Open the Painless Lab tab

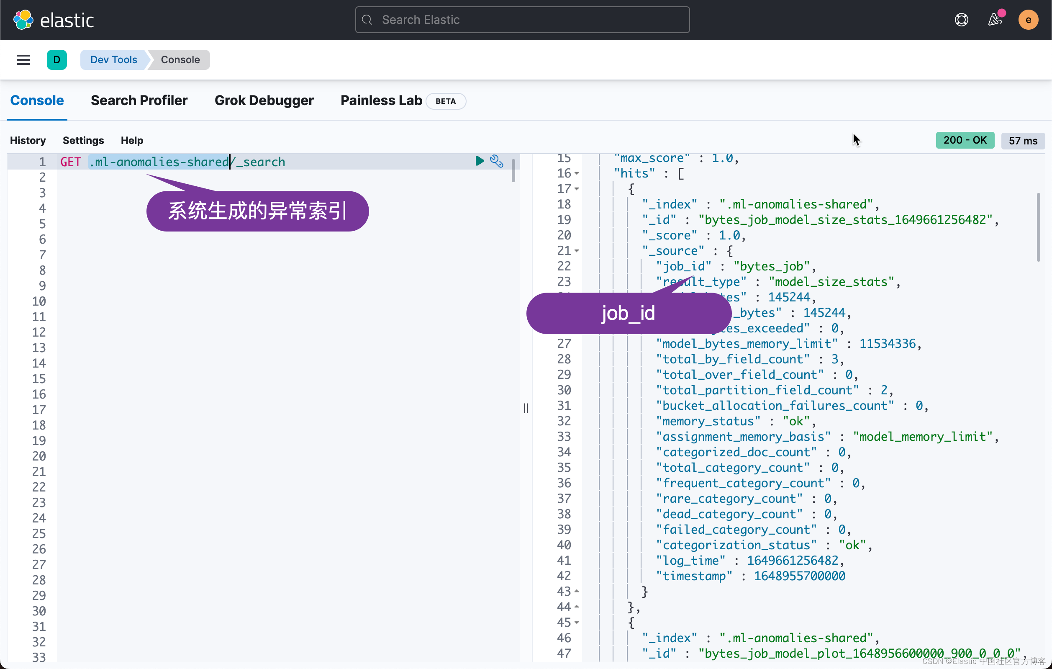click(381, 100)
